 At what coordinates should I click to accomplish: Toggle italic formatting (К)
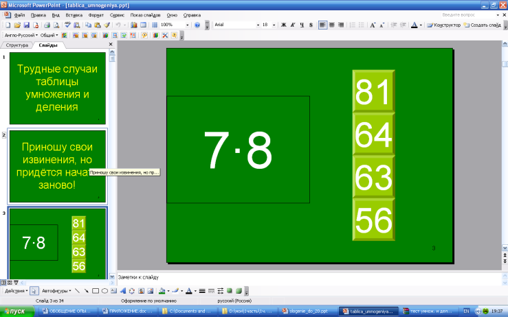coord(294,25)
